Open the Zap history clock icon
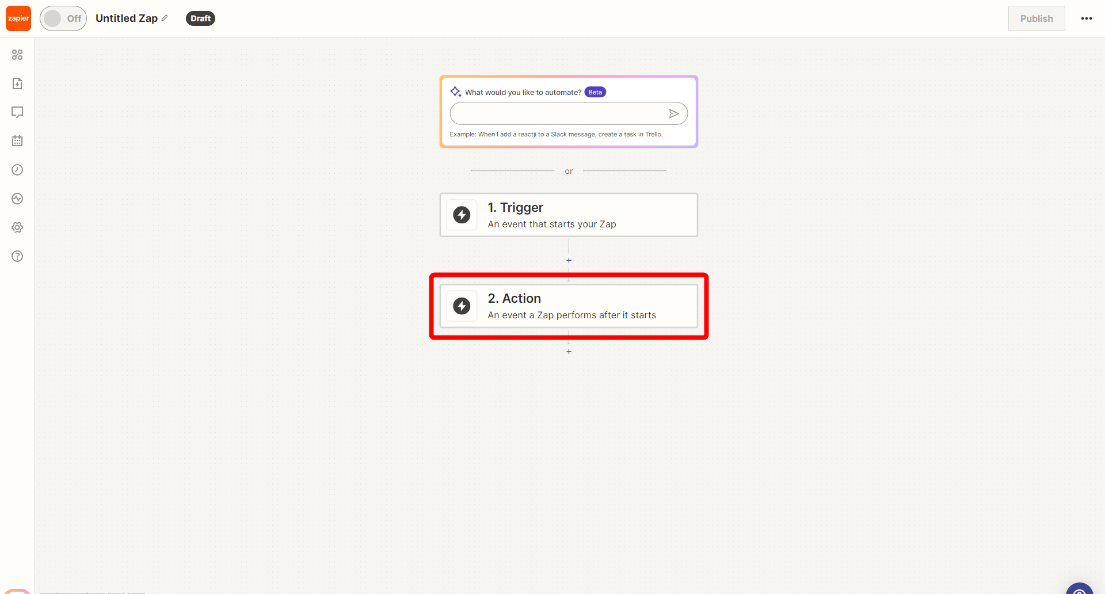1105x594 pixels. point(17,170)
